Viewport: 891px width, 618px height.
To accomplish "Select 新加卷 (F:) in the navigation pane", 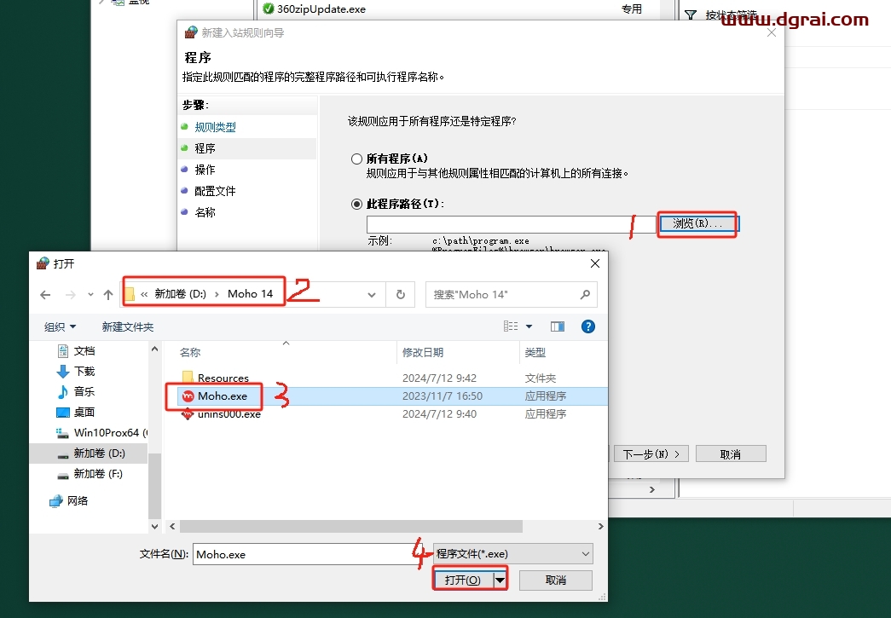I will coord(98,473).
